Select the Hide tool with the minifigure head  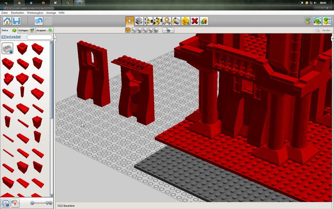185,21
